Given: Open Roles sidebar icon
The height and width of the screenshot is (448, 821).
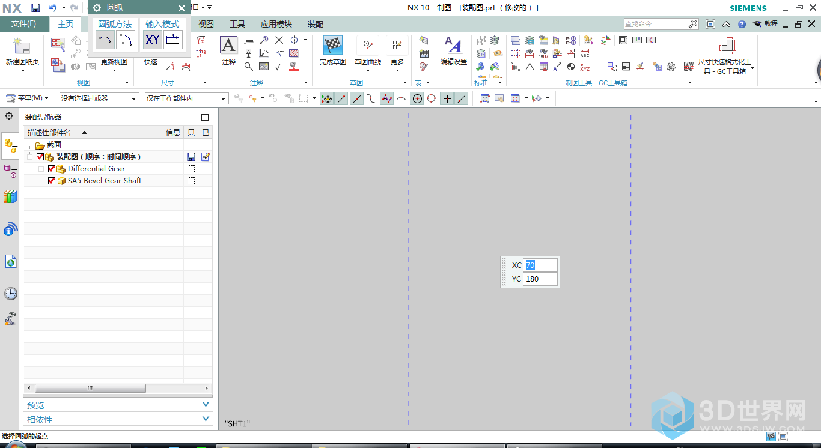Looking at the screenshot, I should click(10, 319).
